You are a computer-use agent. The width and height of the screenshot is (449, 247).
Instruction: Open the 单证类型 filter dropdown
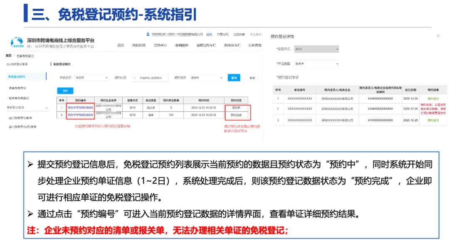pyautogui.click(x=91, y=77)
